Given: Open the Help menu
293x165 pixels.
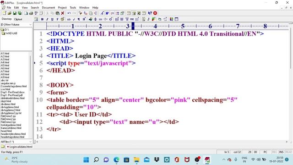Looking at the screenshot, I should [x=95, y=8].
